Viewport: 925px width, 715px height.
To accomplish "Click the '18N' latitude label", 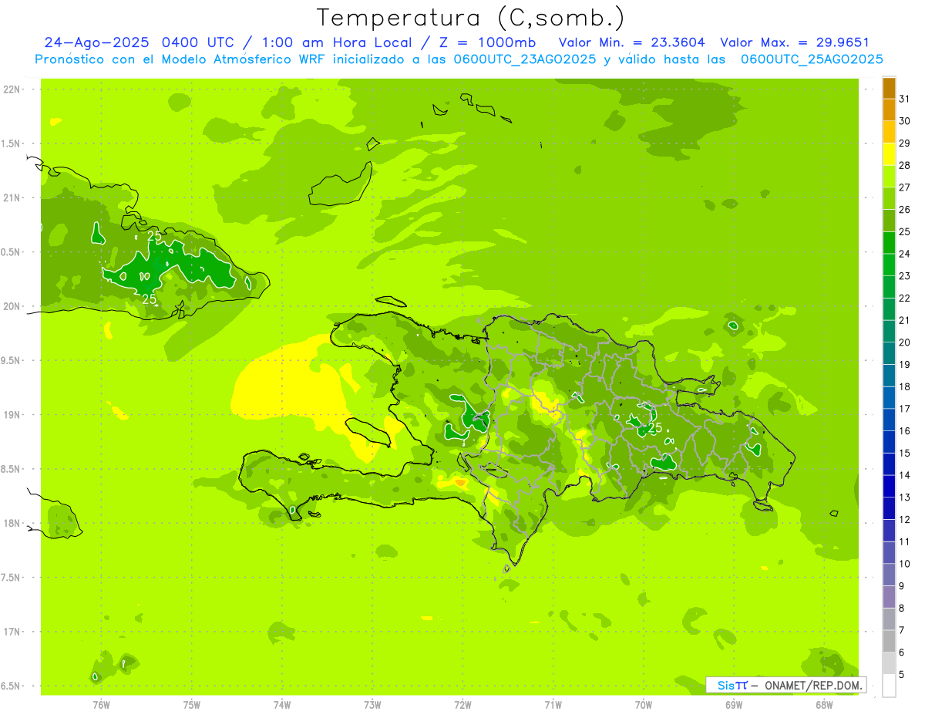I will (x=12, y=523).
